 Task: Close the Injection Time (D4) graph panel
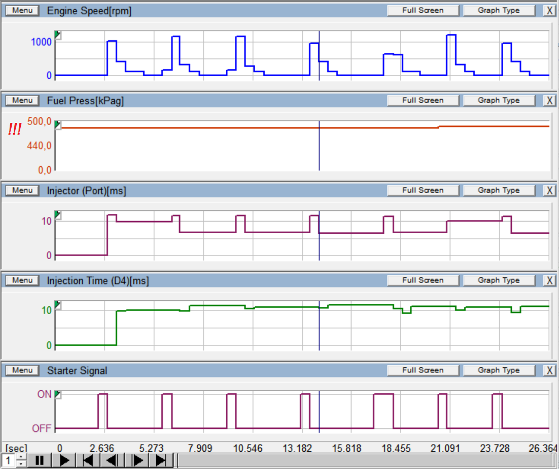[549, 280]
